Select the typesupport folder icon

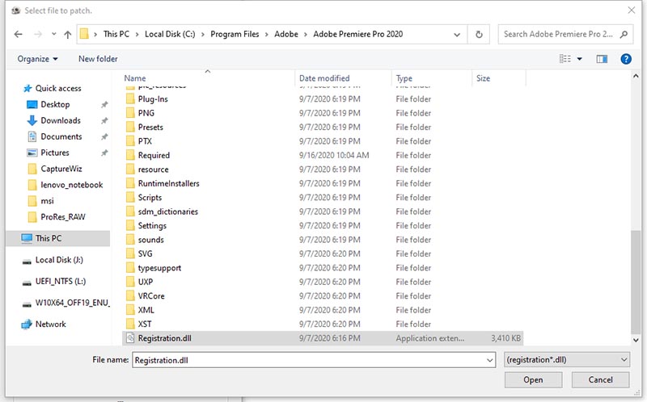pos(130,268)
